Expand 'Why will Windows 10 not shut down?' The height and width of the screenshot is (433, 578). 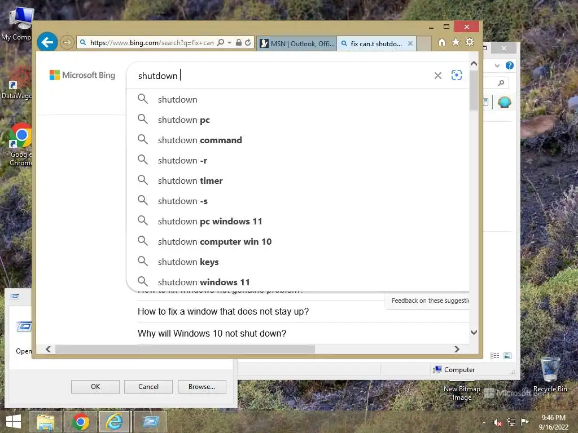coord(212,333)
